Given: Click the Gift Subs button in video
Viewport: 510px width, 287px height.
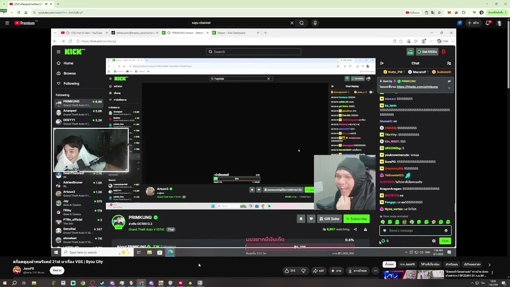Looking at the screenshot, I should point(329,219).
